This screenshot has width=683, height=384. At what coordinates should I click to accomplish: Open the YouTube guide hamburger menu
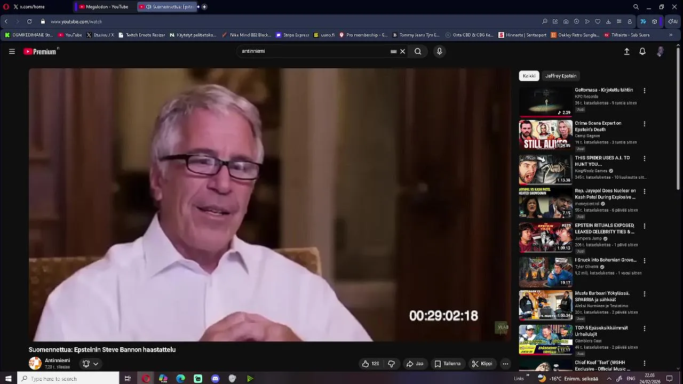tap(12, 52)
